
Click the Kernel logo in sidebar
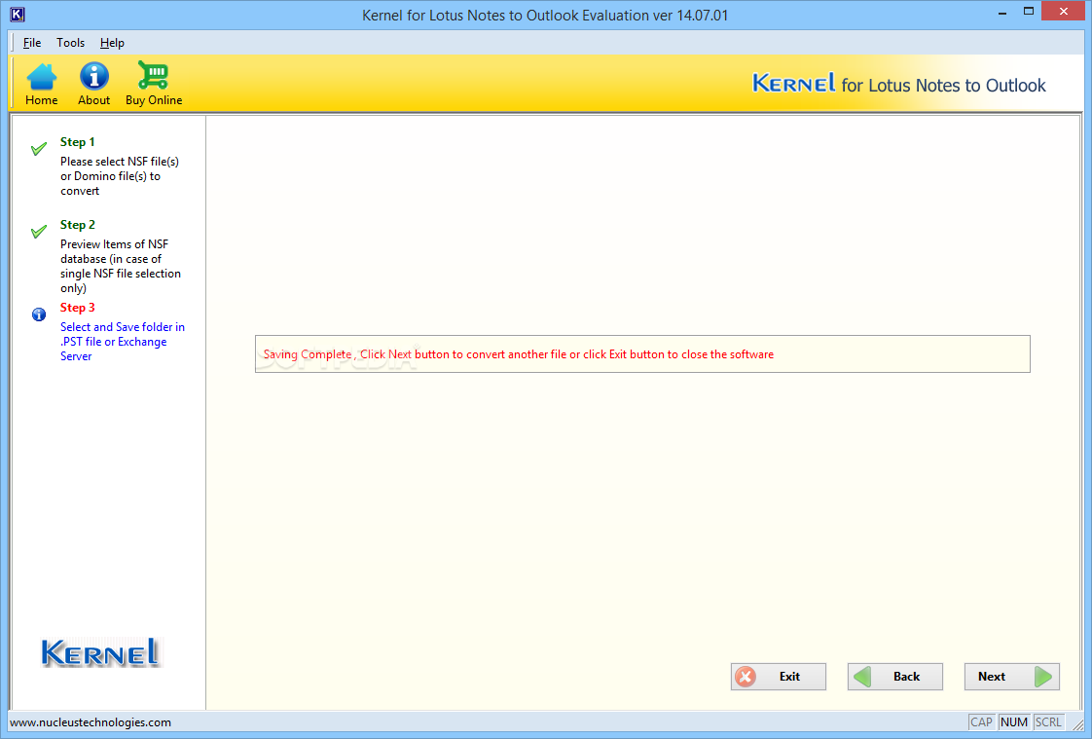(x=100, y=652)
